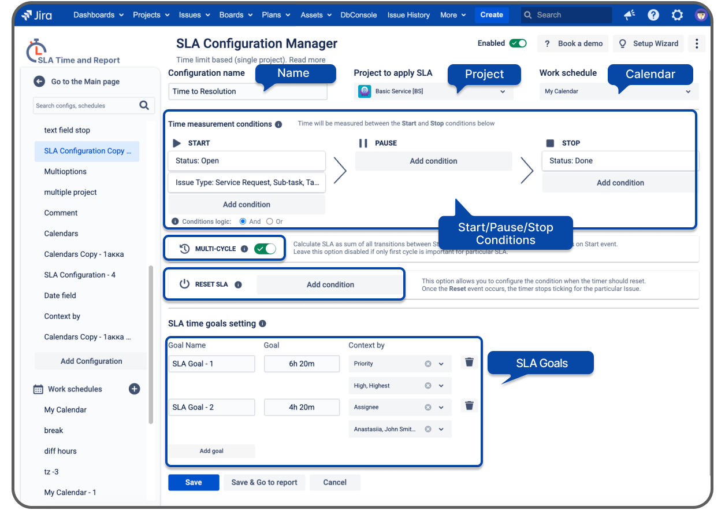Click the info icon beside Reset SLA
The image size is (725, 521).
tap(238, 284)
